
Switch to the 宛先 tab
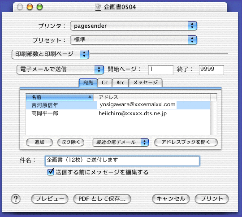click(x=88, y=82)
